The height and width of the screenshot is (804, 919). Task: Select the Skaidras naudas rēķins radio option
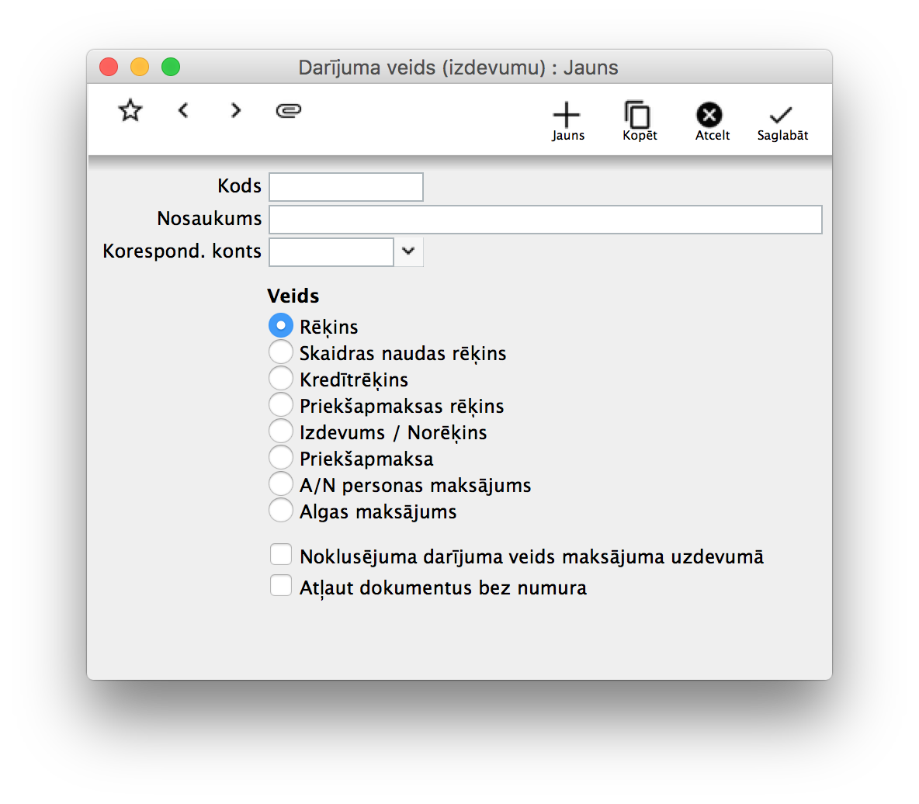click(280, 352)
